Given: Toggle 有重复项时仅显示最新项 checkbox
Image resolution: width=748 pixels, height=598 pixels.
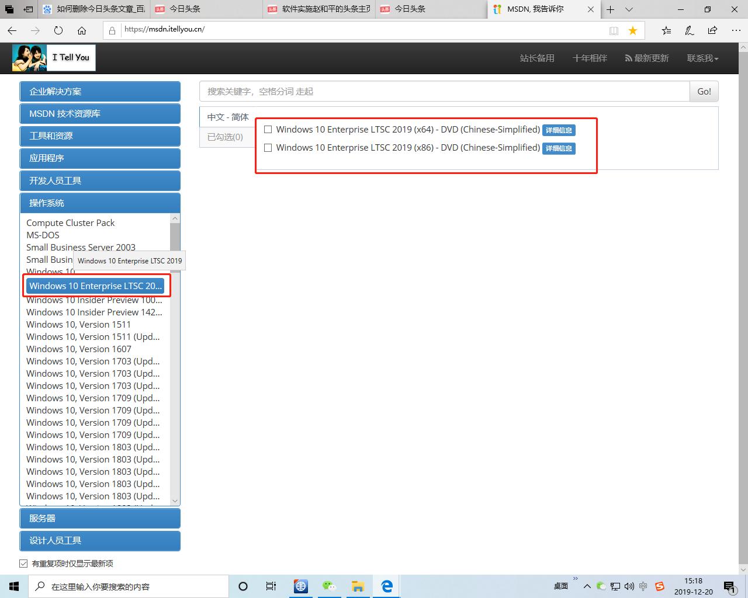Looking at the screenshot, I should [x=23, y=564].
